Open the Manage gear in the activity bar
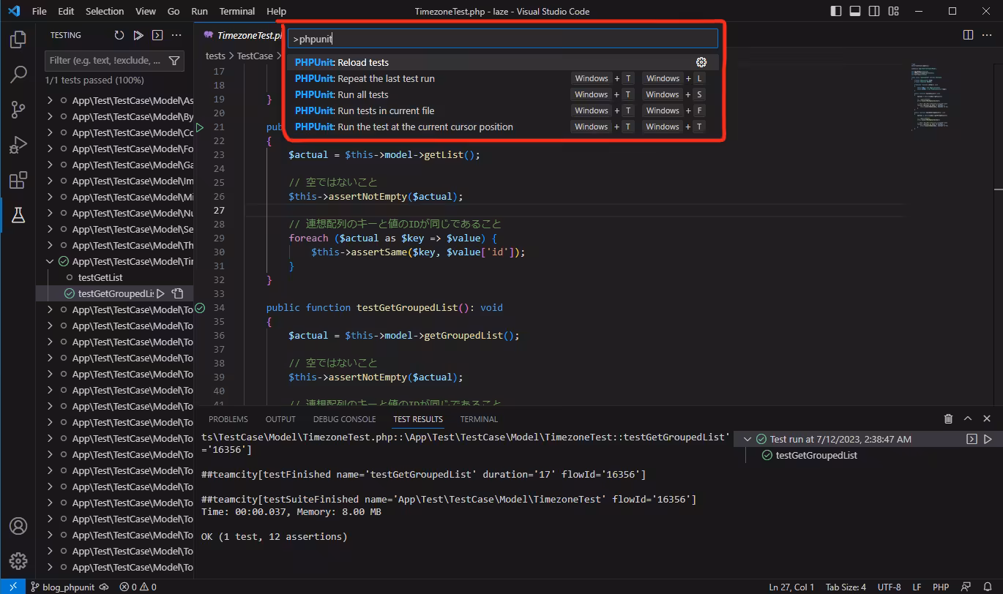Screen dimensions: 1003x594 [x=18, y=561]
